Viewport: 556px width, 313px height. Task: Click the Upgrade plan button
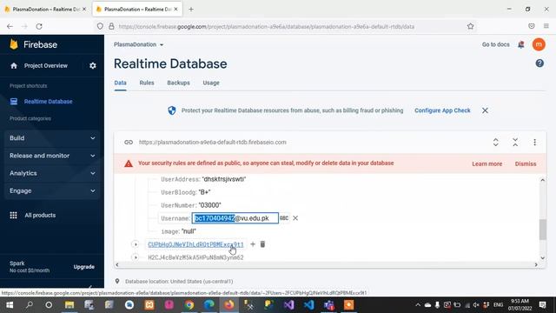pos(84,267)
